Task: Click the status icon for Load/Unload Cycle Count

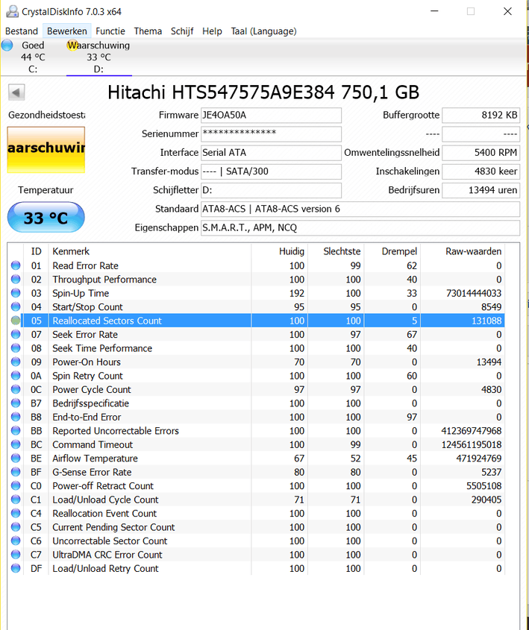Action: [x=16, y=500]
